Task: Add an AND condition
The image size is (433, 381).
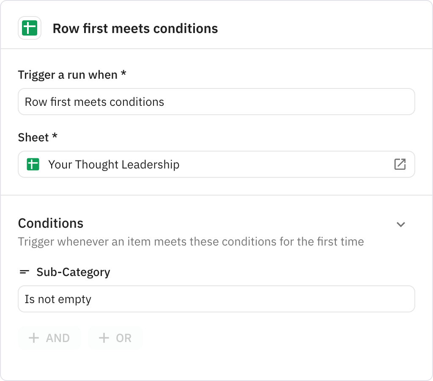Action: tap(49, 338)
